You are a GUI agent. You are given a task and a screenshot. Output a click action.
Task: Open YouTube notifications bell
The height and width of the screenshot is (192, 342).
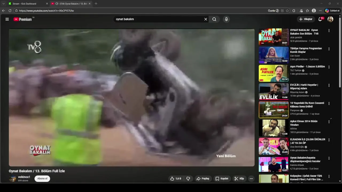pos(320,19)
